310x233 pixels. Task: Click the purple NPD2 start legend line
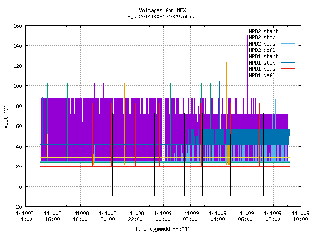click(x=288, y=31)
